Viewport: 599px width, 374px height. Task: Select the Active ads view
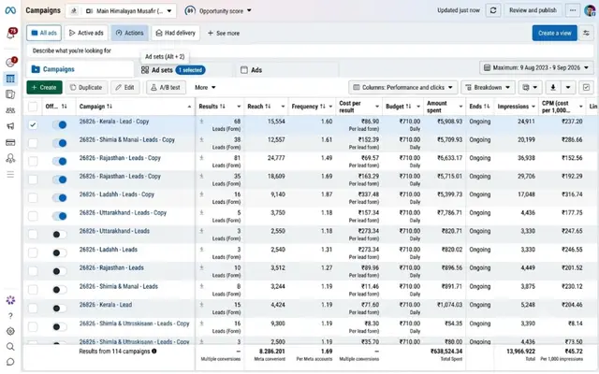[x=86, y=34]
